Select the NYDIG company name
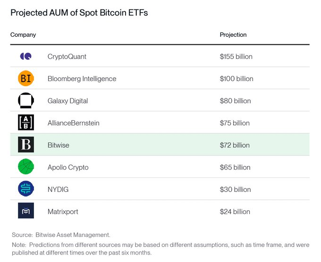 click(x=58, y=189)
